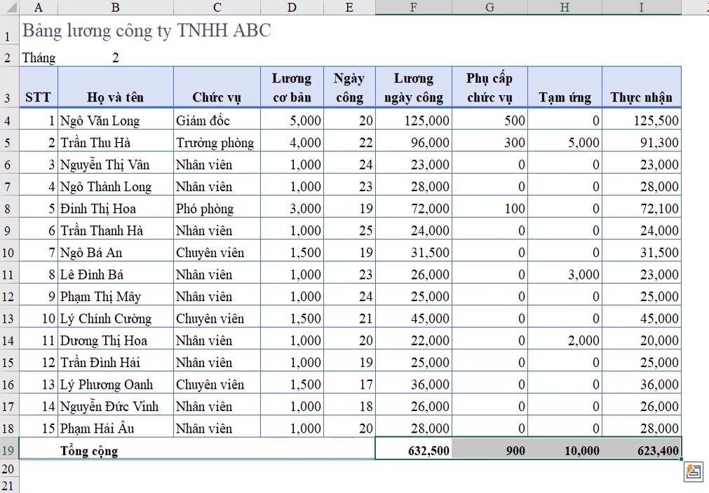
Task: Select the Phụ cấp cell 500
Action: [x=489, y=120]
